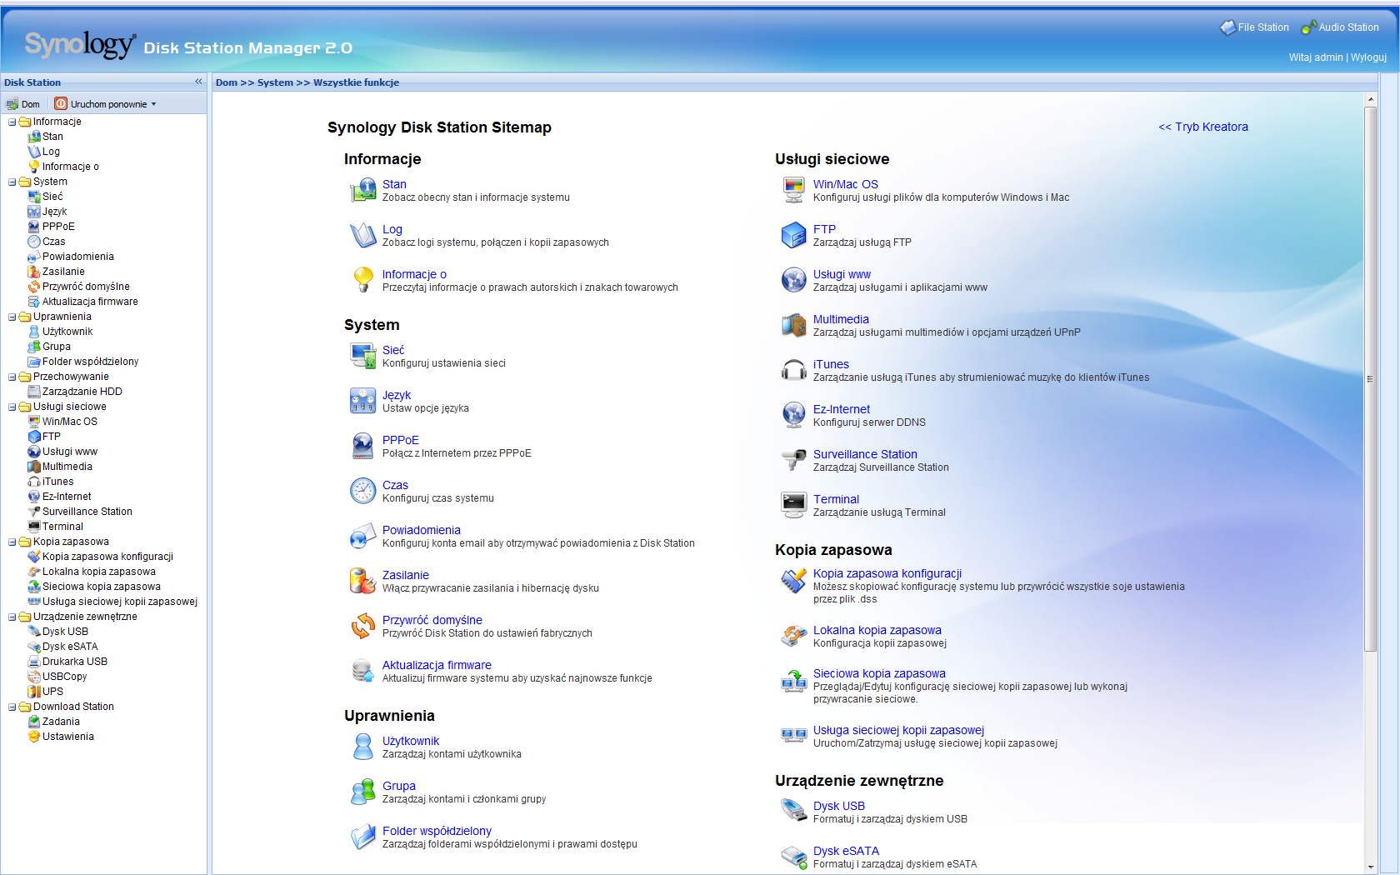The width and height of the screenshot is (1400, 875).
Task: Click the Lokalna kopia zapasowa icon in sitemap
Action: pos(793,636)
